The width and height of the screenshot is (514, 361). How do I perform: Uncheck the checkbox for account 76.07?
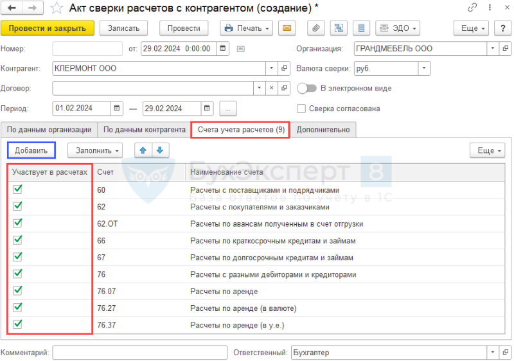tap(17, 290)
